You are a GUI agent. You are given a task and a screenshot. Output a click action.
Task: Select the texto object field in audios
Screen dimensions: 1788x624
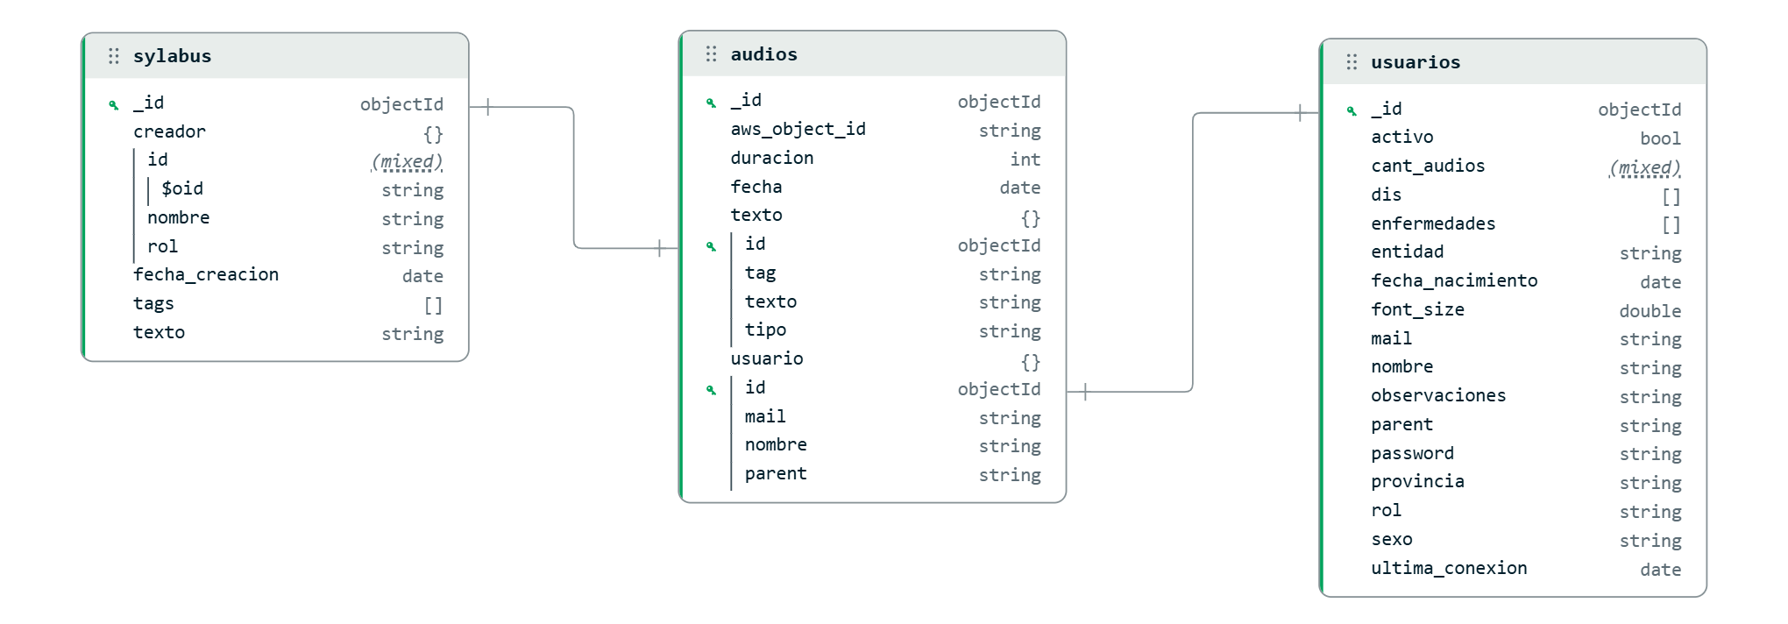[x=756, y=215]
